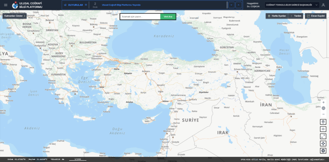Image resolution: width=329 pixels, height=162 pixels.
Task: Reset to the globe home view
Action: [323, 108]
